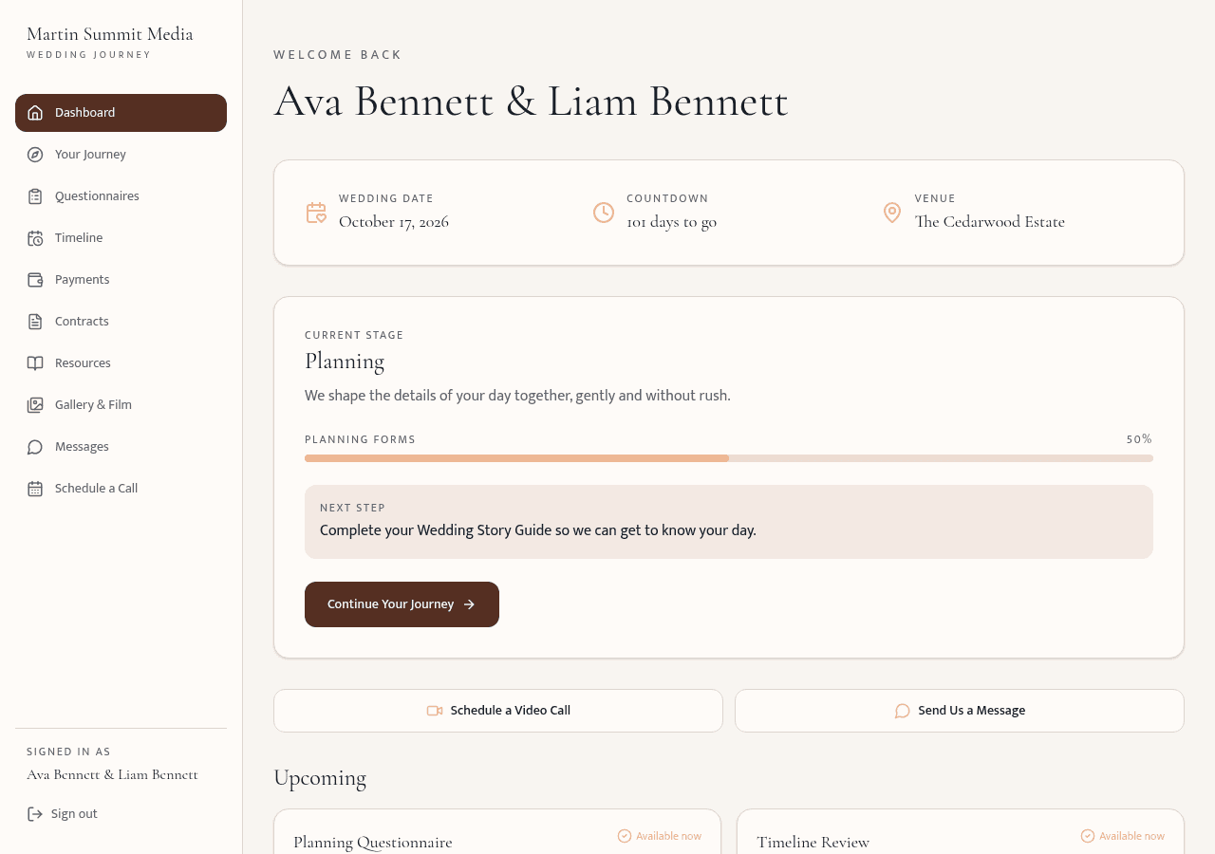The width and height of the screenshot is (1215, 854).
Task: Click the Timeline calendar-clock icon
Action: pyautogui.click(x=35, y=238)
